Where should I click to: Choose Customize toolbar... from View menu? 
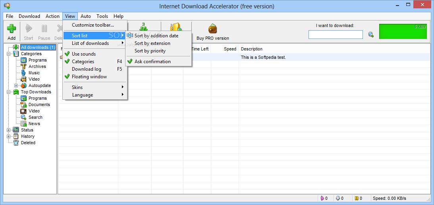point(95,25)
